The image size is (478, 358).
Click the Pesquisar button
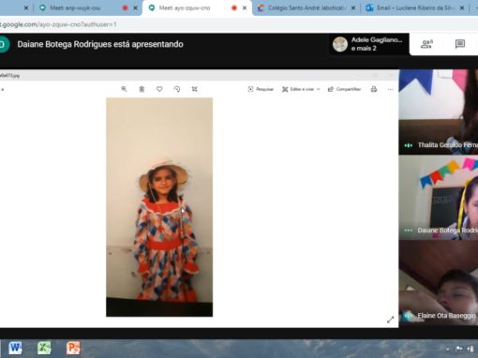point(261,89)
